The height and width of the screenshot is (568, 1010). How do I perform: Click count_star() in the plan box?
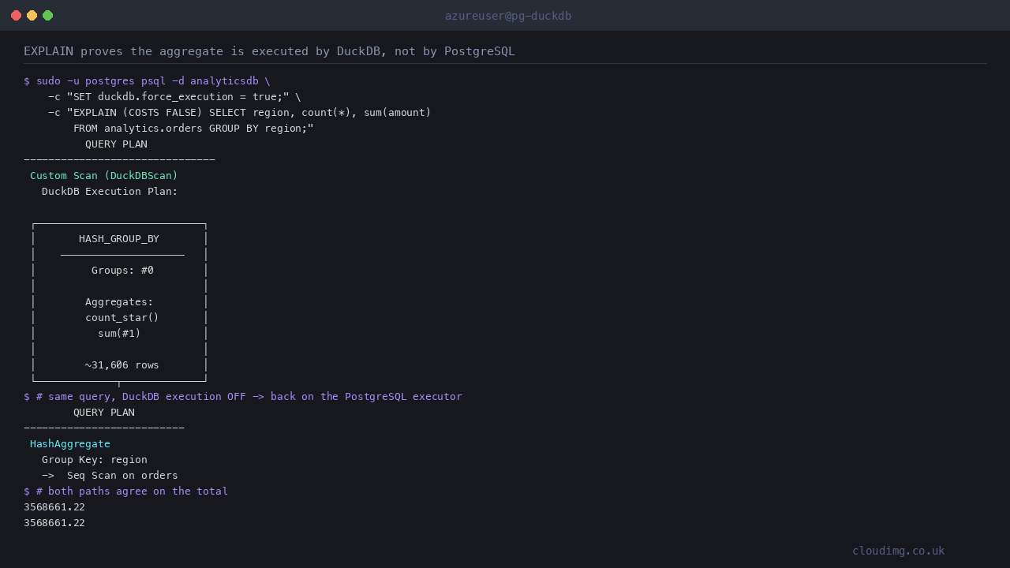point(122,318)
